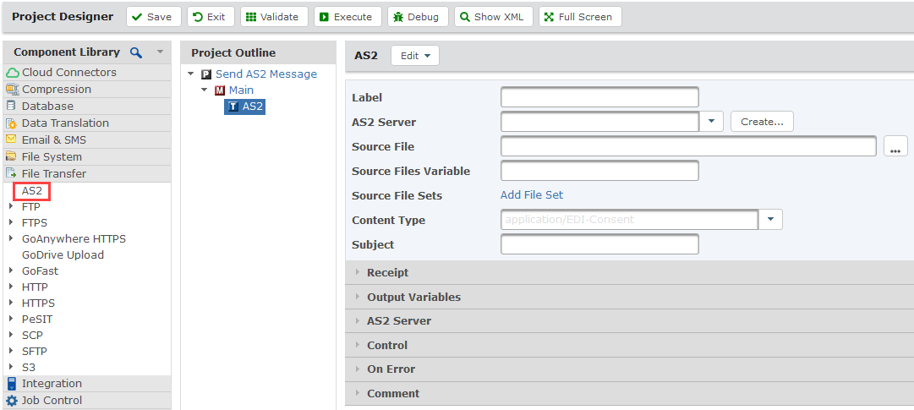Click the Compression category icon
914x410 pixels.
pyautogui.click(x=12, y=90)
